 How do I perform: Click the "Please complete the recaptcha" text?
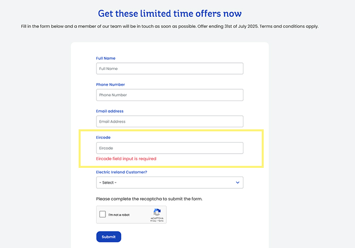tap(149, 198)
